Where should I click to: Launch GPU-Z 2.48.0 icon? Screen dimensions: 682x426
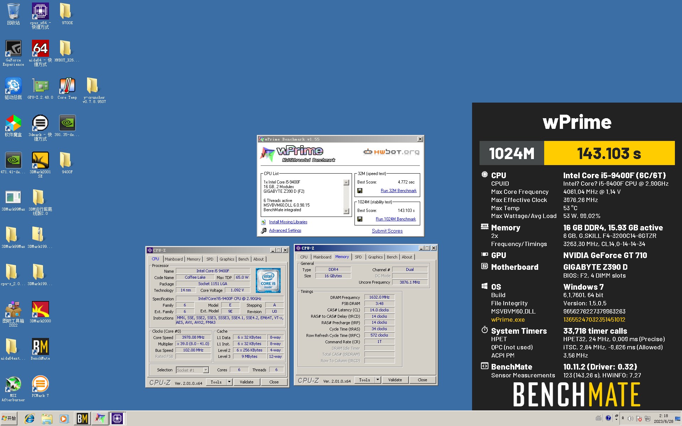[40, 89]
